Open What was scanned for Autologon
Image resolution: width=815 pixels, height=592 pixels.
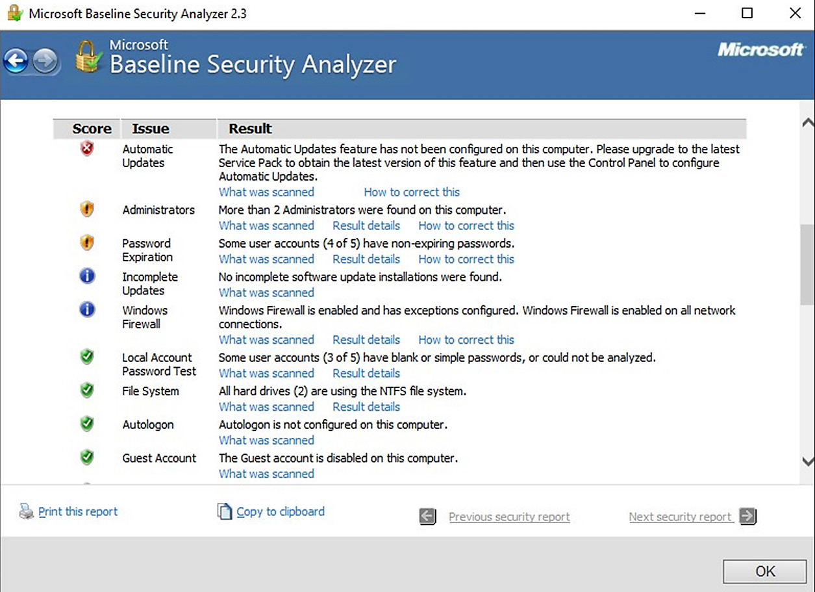tap(266, 440)
